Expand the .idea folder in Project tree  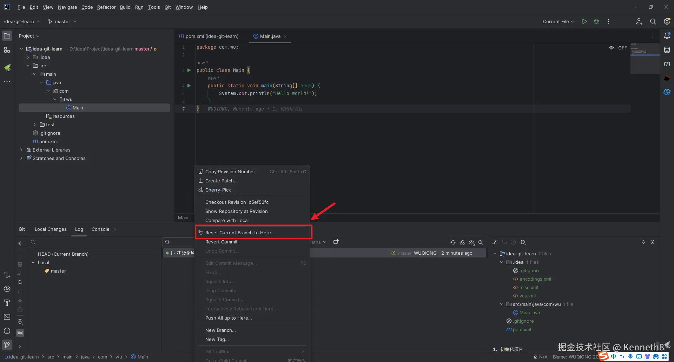(x=28, y=57)
